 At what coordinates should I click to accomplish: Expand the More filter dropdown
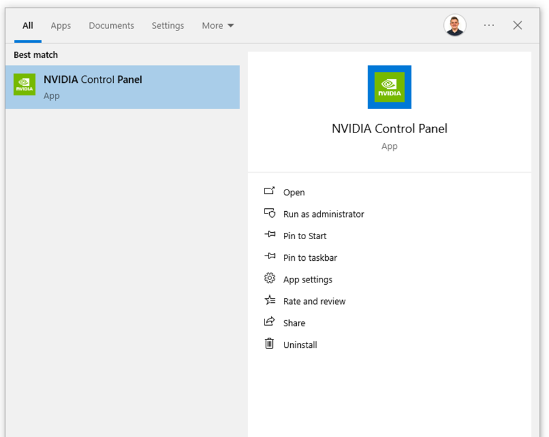[x=217, y=25]
